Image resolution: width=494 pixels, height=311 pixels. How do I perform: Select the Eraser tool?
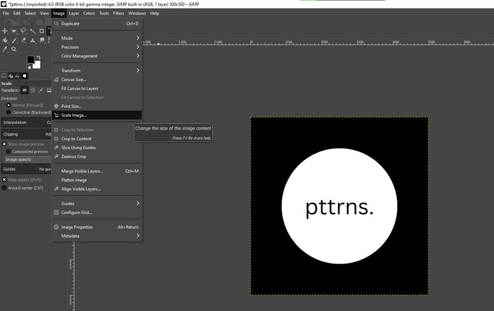pos(23,40)
